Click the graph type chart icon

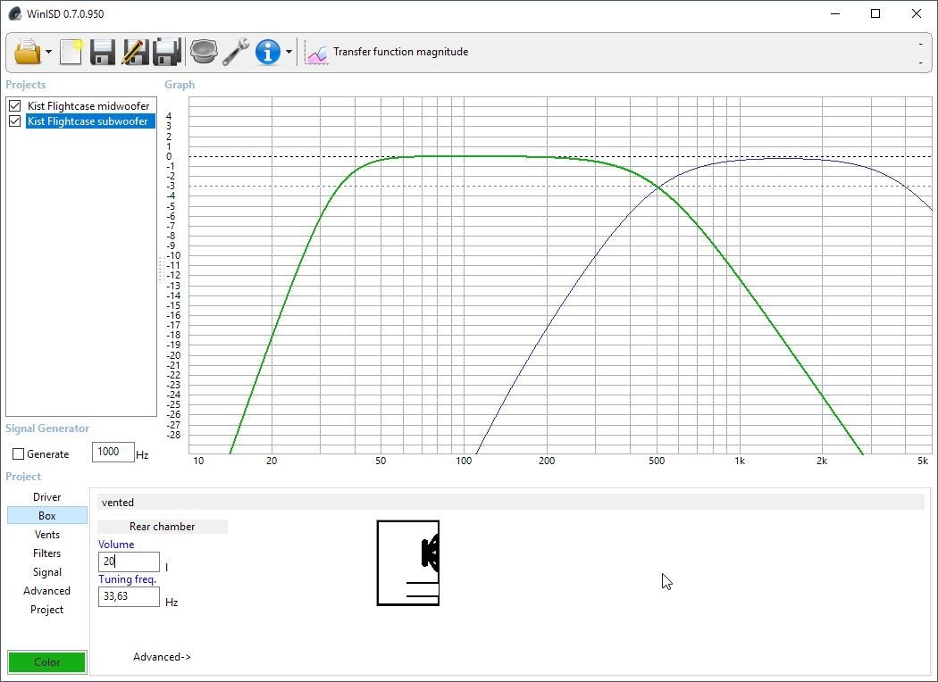(x=316, y=53)
